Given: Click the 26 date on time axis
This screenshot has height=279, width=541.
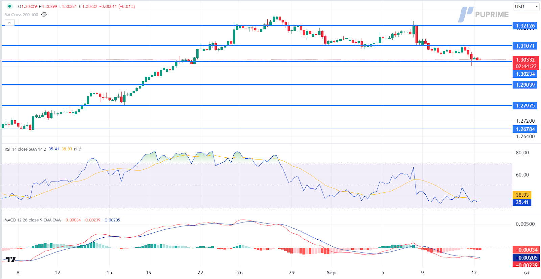Looking at the screenshot, I should pos(240,273).
